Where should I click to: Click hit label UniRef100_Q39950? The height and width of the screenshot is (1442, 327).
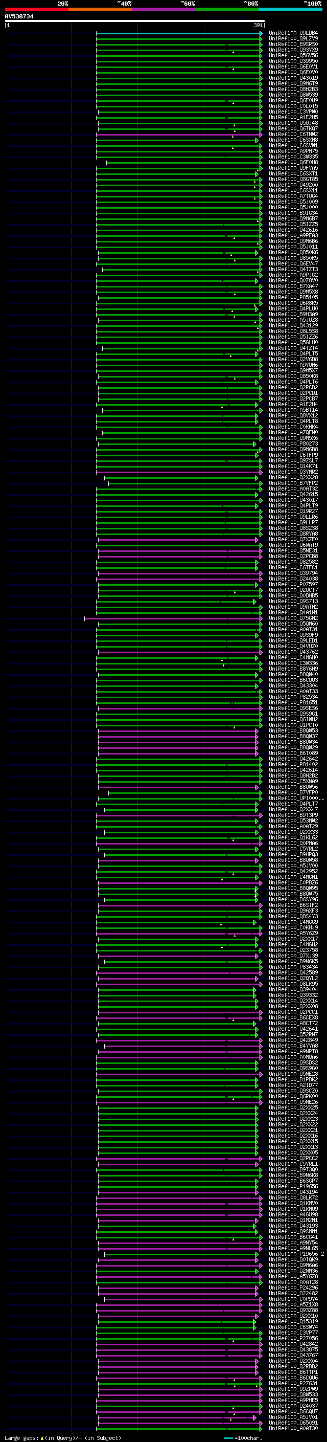coord(293,61)
